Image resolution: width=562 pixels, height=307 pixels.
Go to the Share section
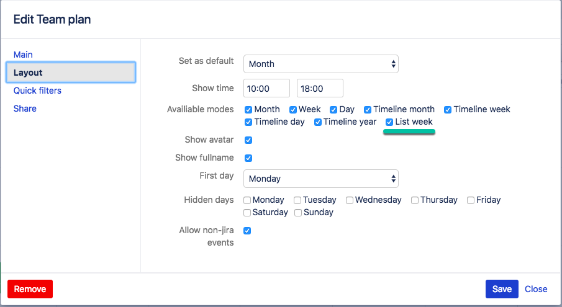click(25, 109)
